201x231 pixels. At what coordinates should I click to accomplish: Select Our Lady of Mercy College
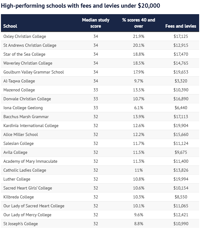click(x=27, y=215)
